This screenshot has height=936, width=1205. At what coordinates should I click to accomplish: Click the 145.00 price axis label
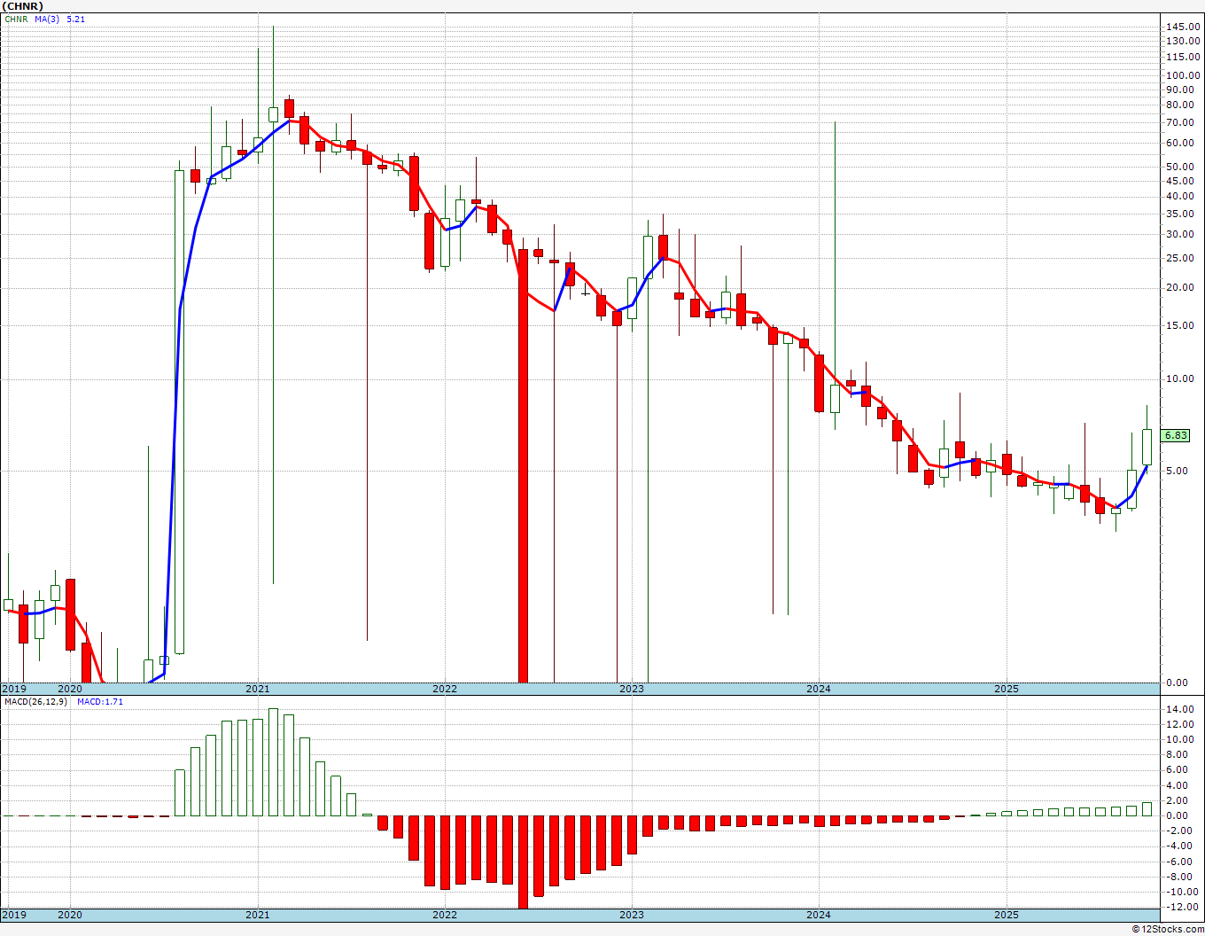[x=1183, y=27]
